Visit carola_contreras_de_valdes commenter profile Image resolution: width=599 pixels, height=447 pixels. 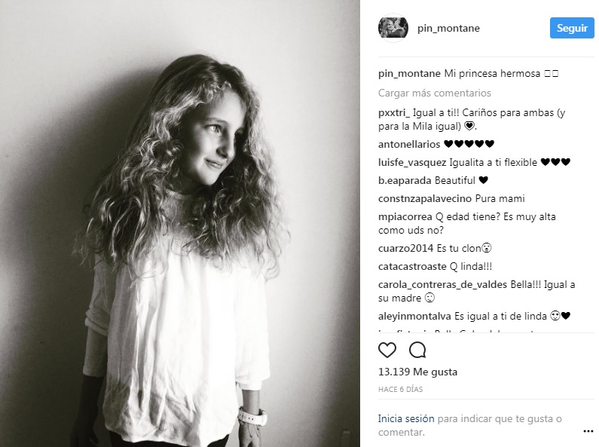tap(442, 285)
